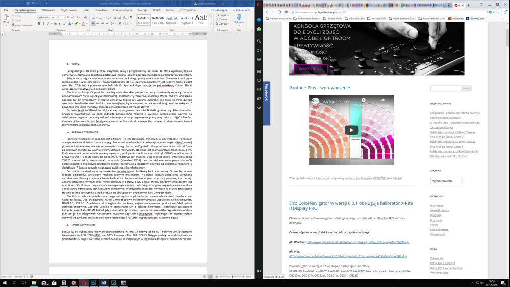Sort the selected text alphabetically

125,17
